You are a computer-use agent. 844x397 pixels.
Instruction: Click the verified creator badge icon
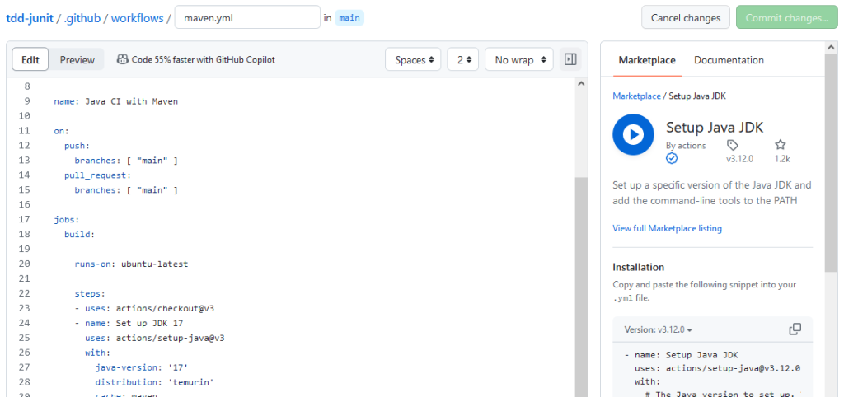pyautogui.click(x=672, y=158)
